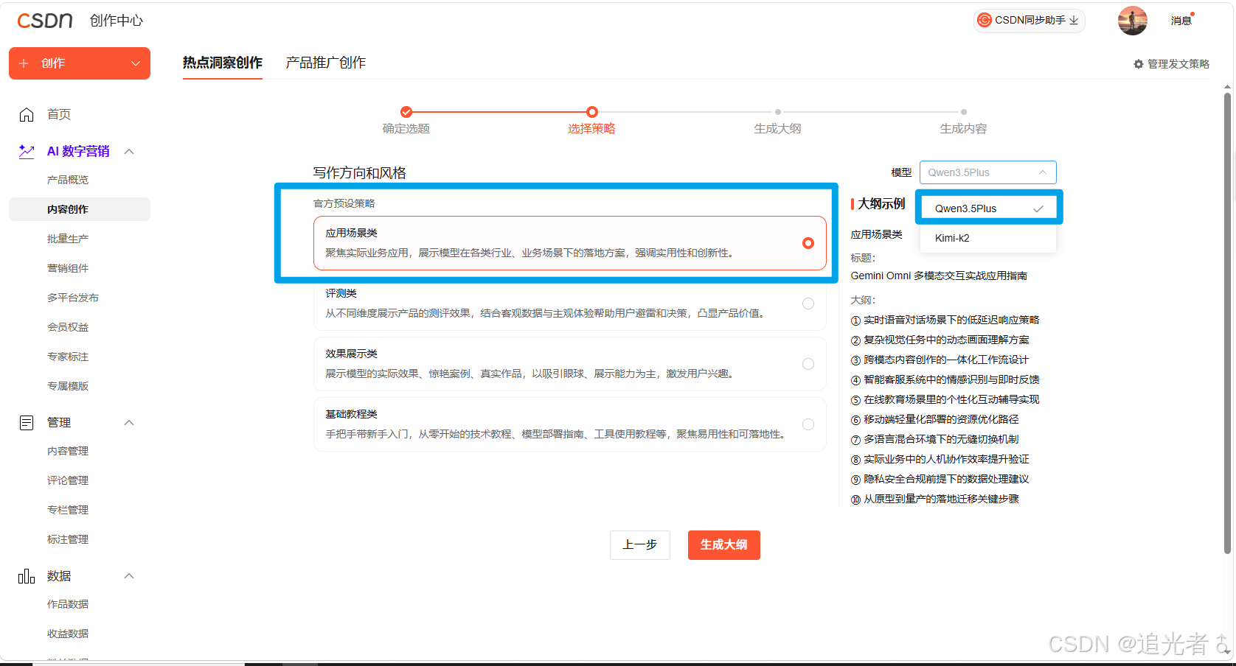Open 营销组件 in sidebar
The image size is (1236, 666).
pyautogui.click(x=68, y=268)
